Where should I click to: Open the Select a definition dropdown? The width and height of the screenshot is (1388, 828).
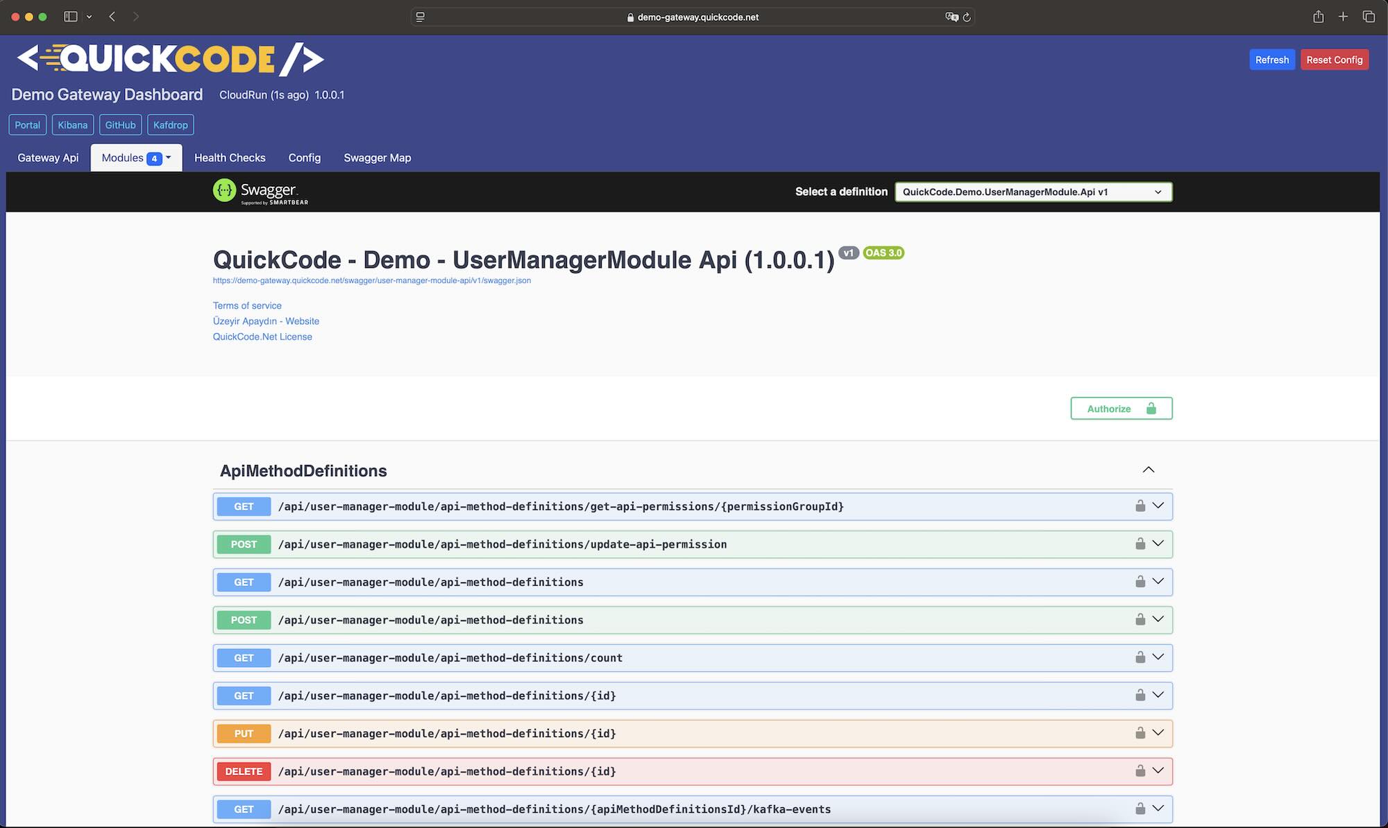click(1033, 192)
